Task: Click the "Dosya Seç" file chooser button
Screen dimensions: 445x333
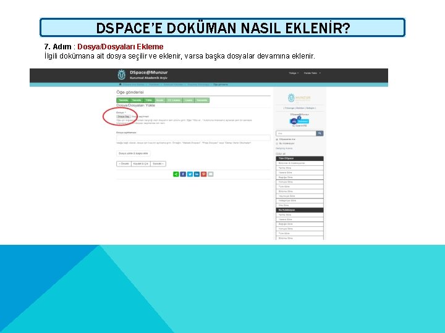Action: pyautogui.click(x=124, y=117)
